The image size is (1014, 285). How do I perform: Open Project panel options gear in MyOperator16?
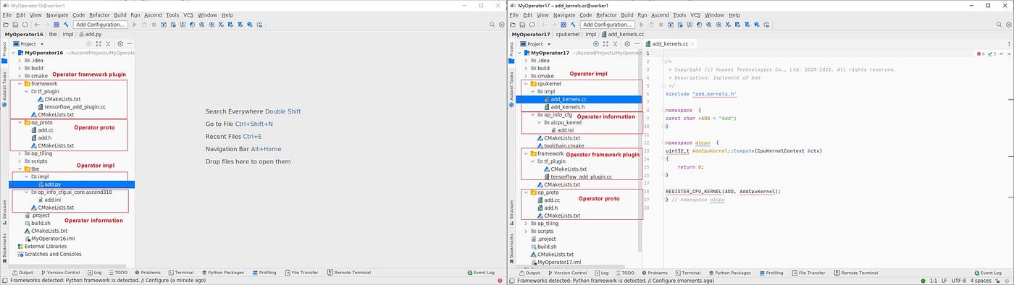pyautogui.click(x=120, y=43)
